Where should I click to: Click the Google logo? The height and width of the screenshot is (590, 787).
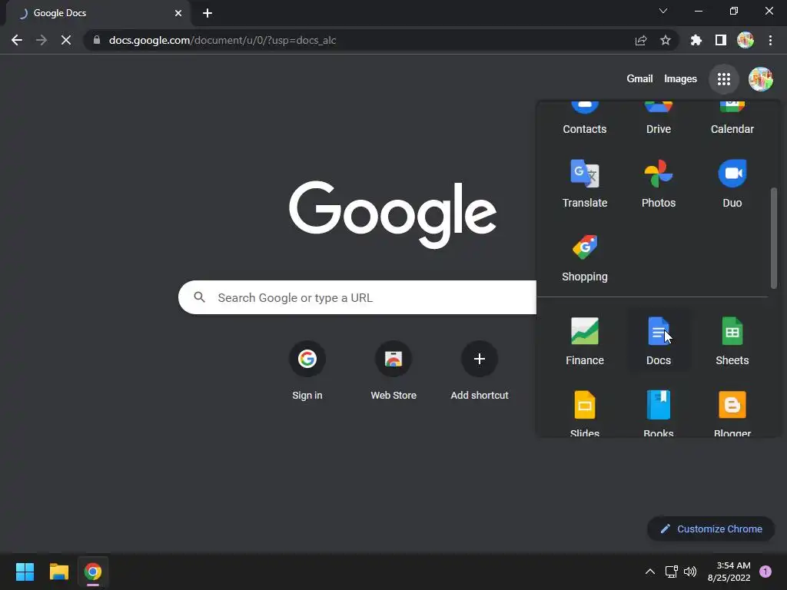(x=393, y=214)
